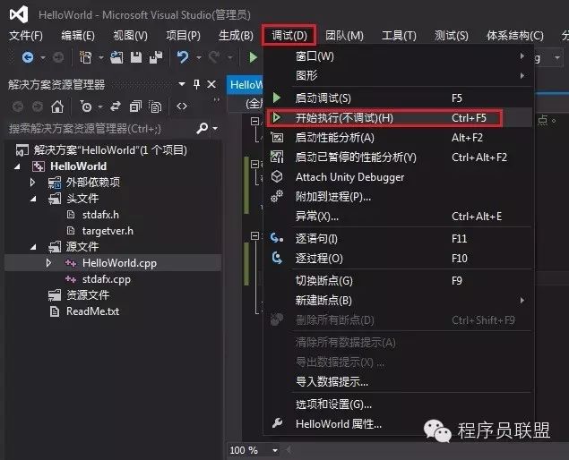This screenshot has height=460, width=569.
Task: Click the Open File toolbar icon
Action: (116, 57)
